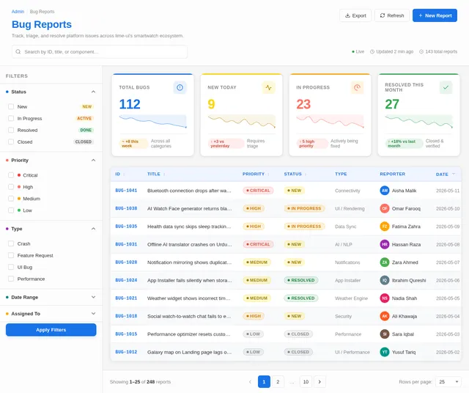This screenshot has height=393, width=469.
Task: Check the Closed status filter
Action: 11,142
